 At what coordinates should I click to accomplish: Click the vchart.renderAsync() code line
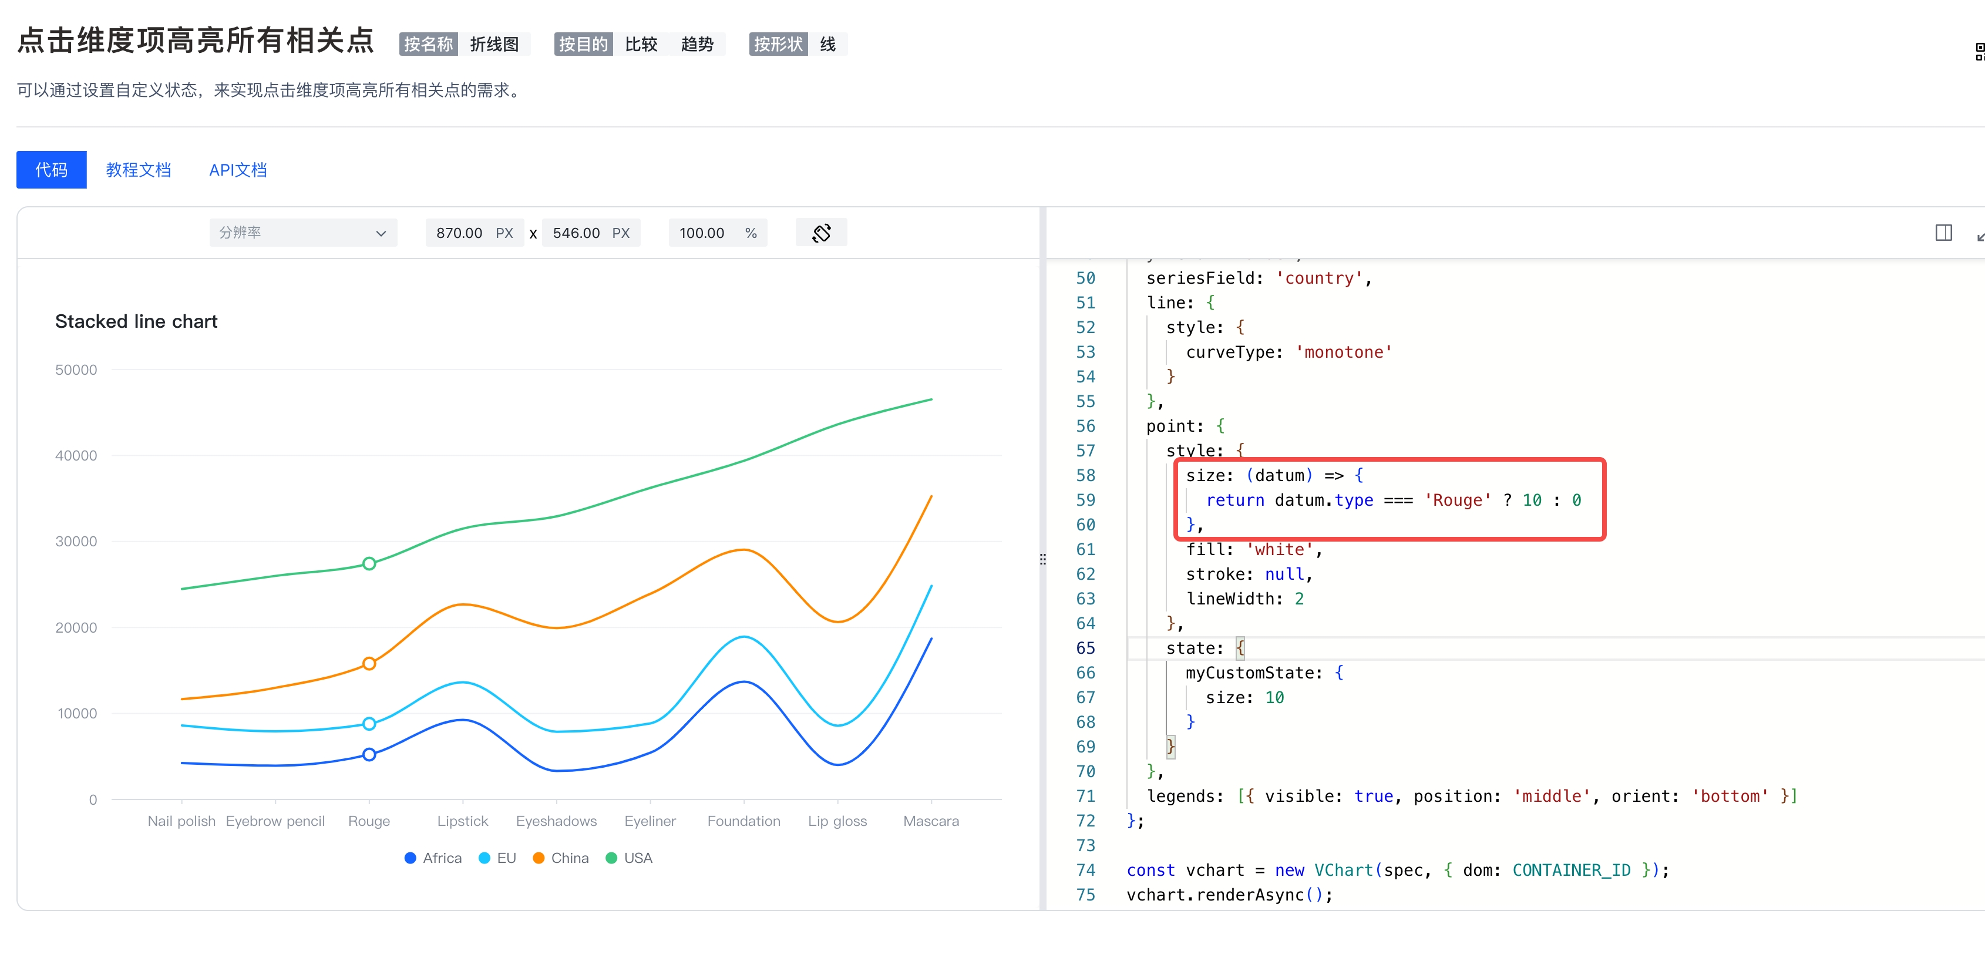click(1230, 895)
